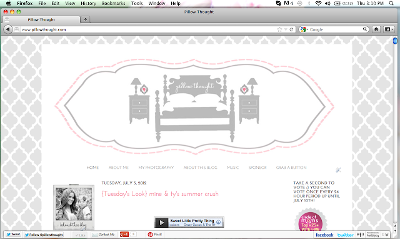Open the Spotlight search icon in the menu bar
Screen dimensions: 400x239
[x=391, y=3]
